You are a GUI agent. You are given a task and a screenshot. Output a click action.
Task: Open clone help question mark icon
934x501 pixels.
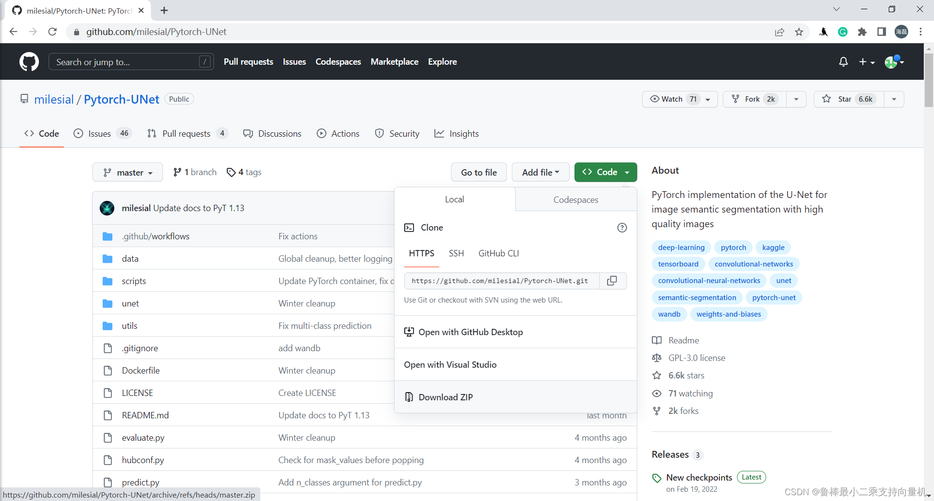pos(622,228)
